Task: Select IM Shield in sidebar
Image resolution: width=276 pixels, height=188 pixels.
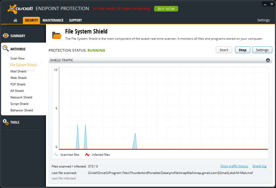Action: [x=17, y=91]
